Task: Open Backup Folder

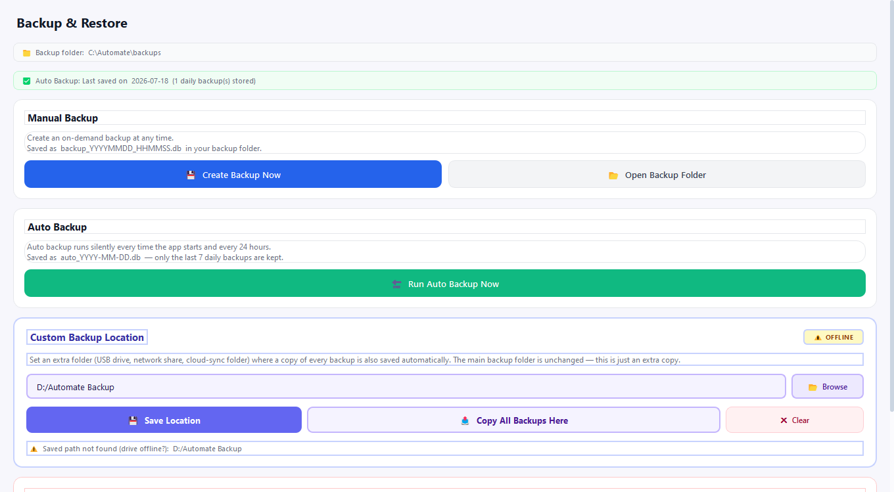Action: [x=657, y=174]
